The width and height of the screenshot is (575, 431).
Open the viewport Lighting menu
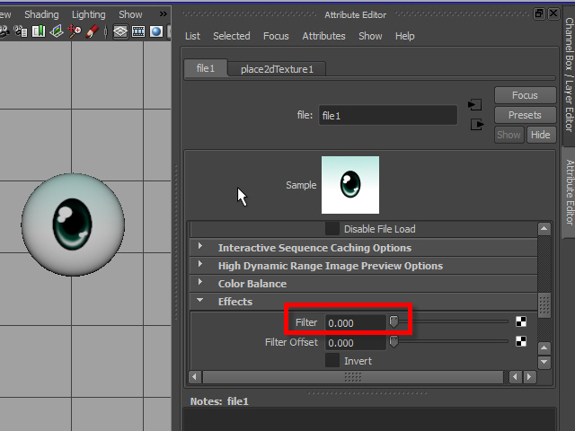click(x=88, y=14)
